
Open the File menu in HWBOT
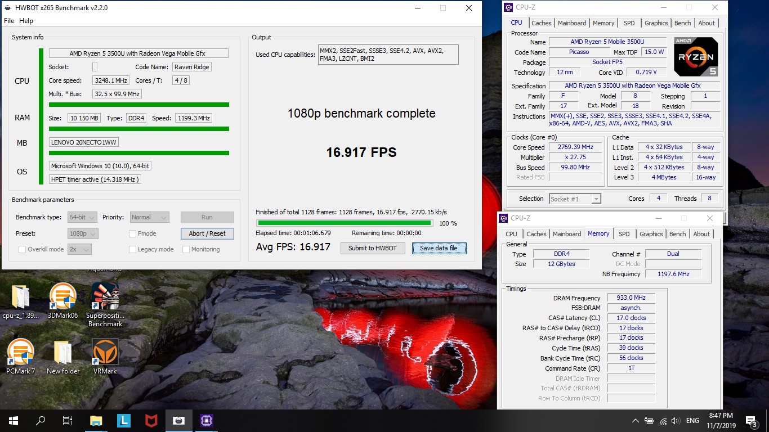click(9, 21)
